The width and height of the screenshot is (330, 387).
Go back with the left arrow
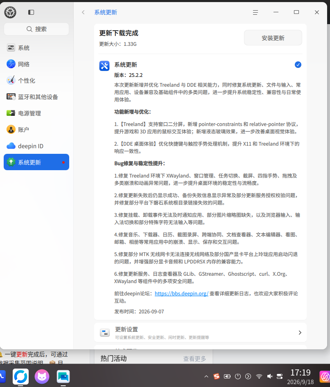[x=83, y=12]
